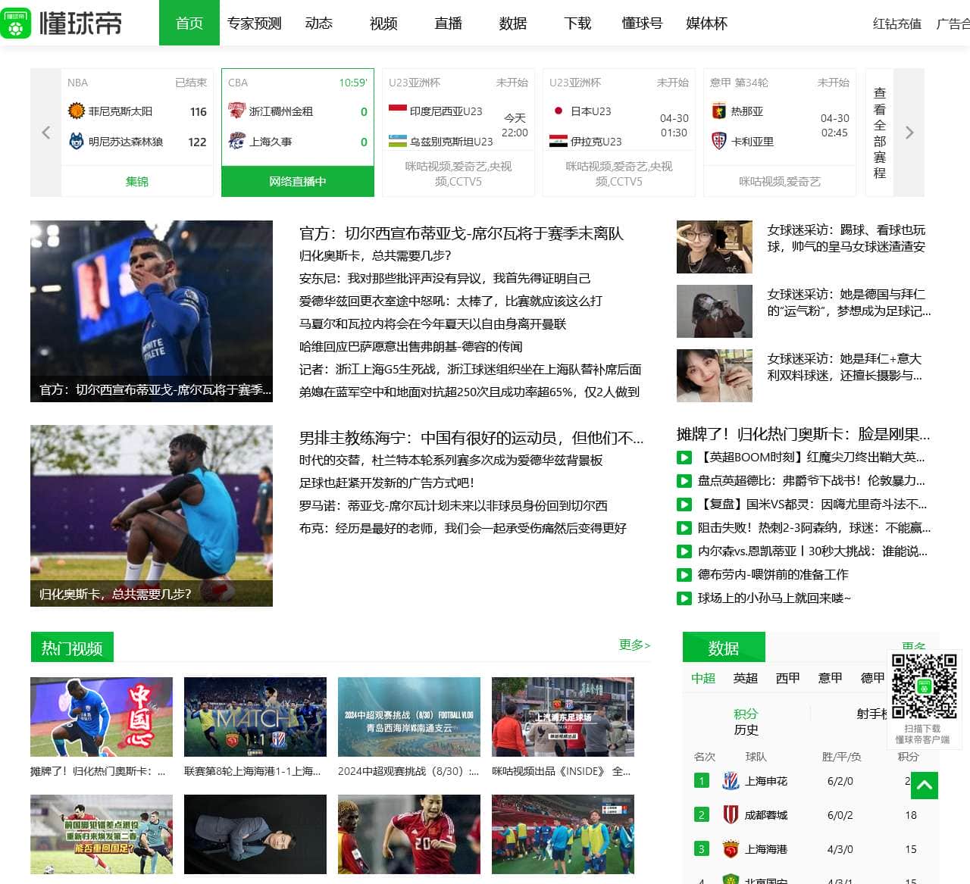Click the Indonesia U23 flag icon
This screenshot has height=884, width=970.
click(397, 111)
